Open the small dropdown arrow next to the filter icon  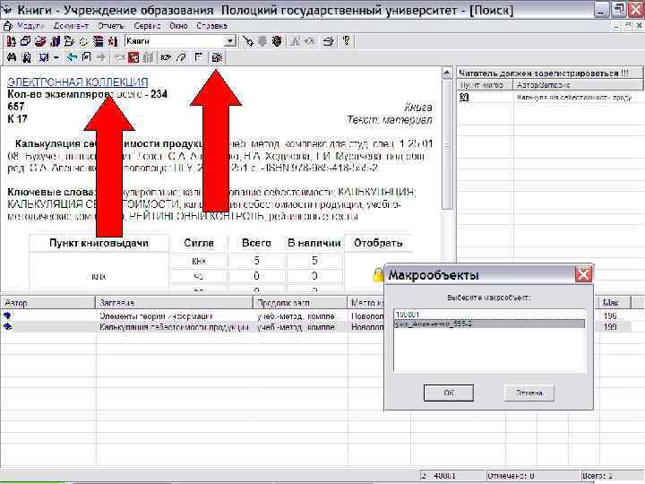(x=56, y=58)
